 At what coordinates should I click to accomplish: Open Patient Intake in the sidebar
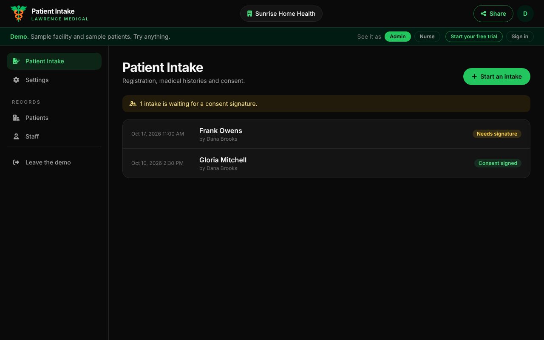[x=54, y=61]
